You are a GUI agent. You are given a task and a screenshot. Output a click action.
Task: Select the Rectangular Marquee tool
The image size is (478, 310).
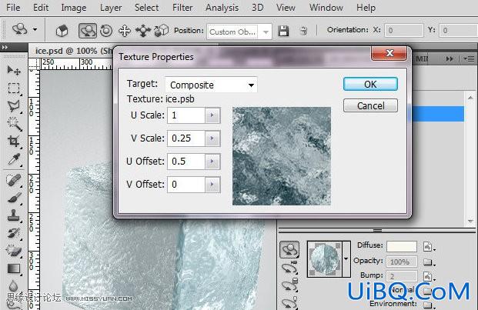(x=14, y=88)
